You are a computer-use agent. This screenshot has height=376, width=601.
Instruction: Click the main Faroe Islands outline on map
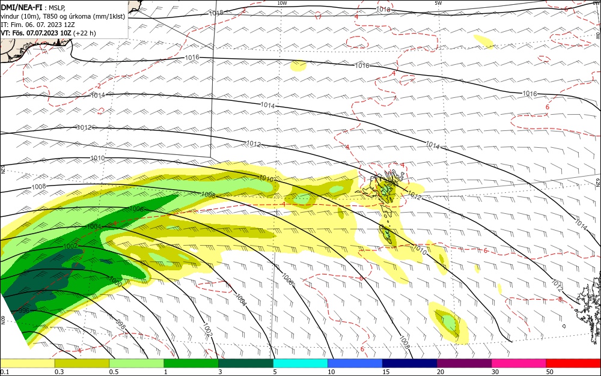point(385,186)
